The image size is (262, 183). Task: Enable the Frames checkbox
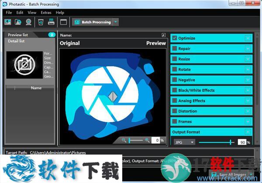click(x=175, y=121)
